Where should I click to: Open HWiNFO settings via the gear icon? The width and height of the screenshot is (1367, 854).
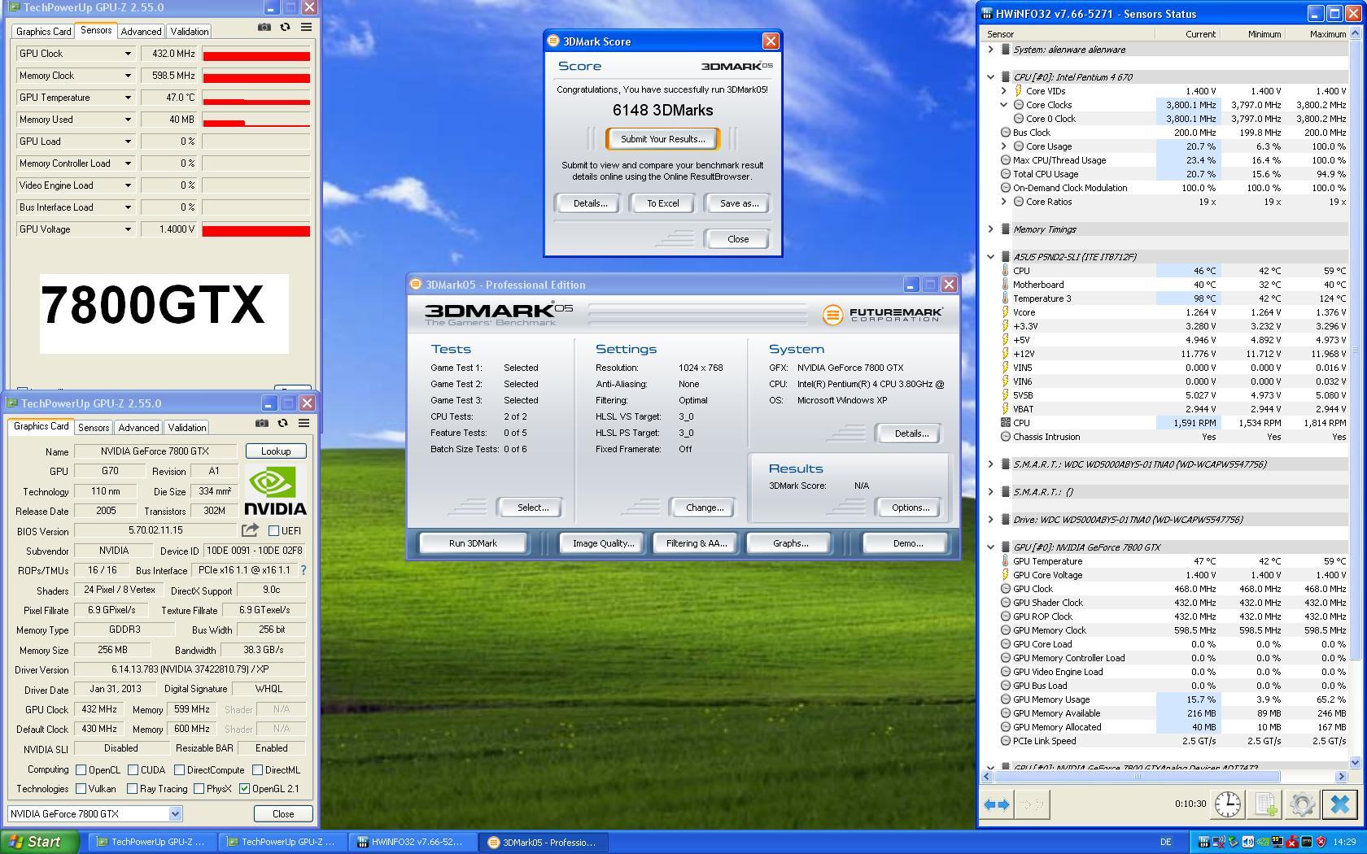pyautogui.click(x=1302, y=804)
